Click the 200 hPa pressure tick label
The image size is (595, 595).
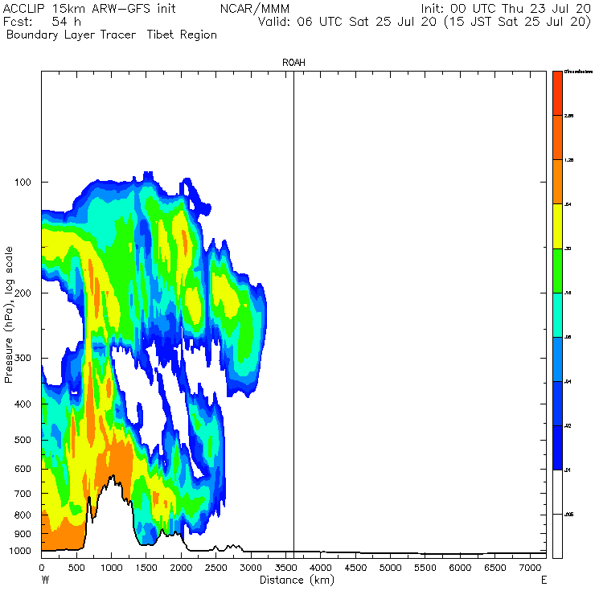23,293
